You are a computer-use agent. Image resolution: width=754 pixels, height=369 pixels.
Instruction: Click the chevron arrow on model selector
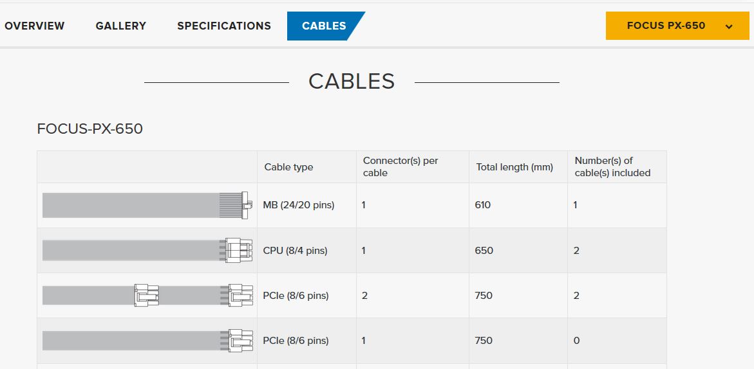pos(729,26)
